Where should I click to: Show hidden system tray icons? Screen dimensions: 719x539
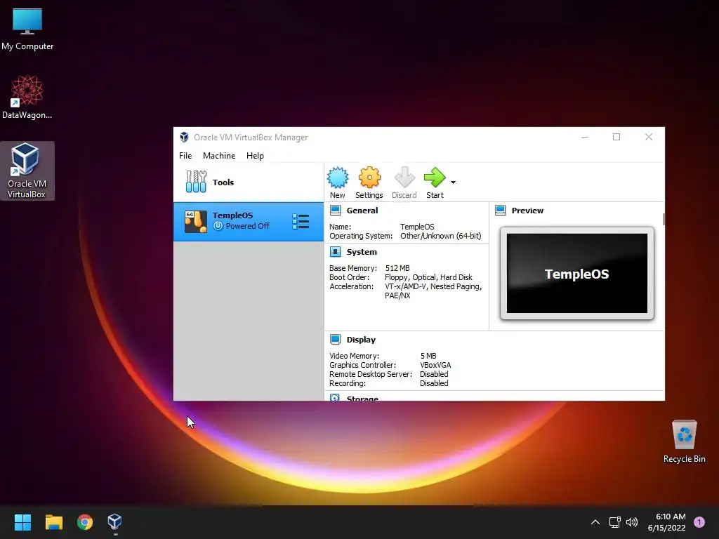point(595,522)
